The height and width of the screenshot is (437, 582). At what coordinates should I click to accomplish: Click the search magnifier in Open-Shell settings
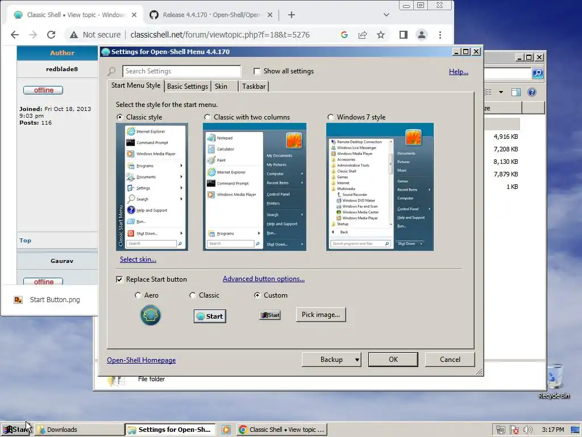111,71
